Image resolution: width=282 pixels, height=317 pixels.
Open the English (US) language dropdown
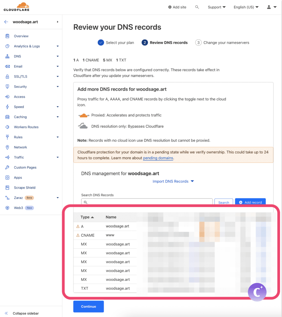(x=246, y=7)
